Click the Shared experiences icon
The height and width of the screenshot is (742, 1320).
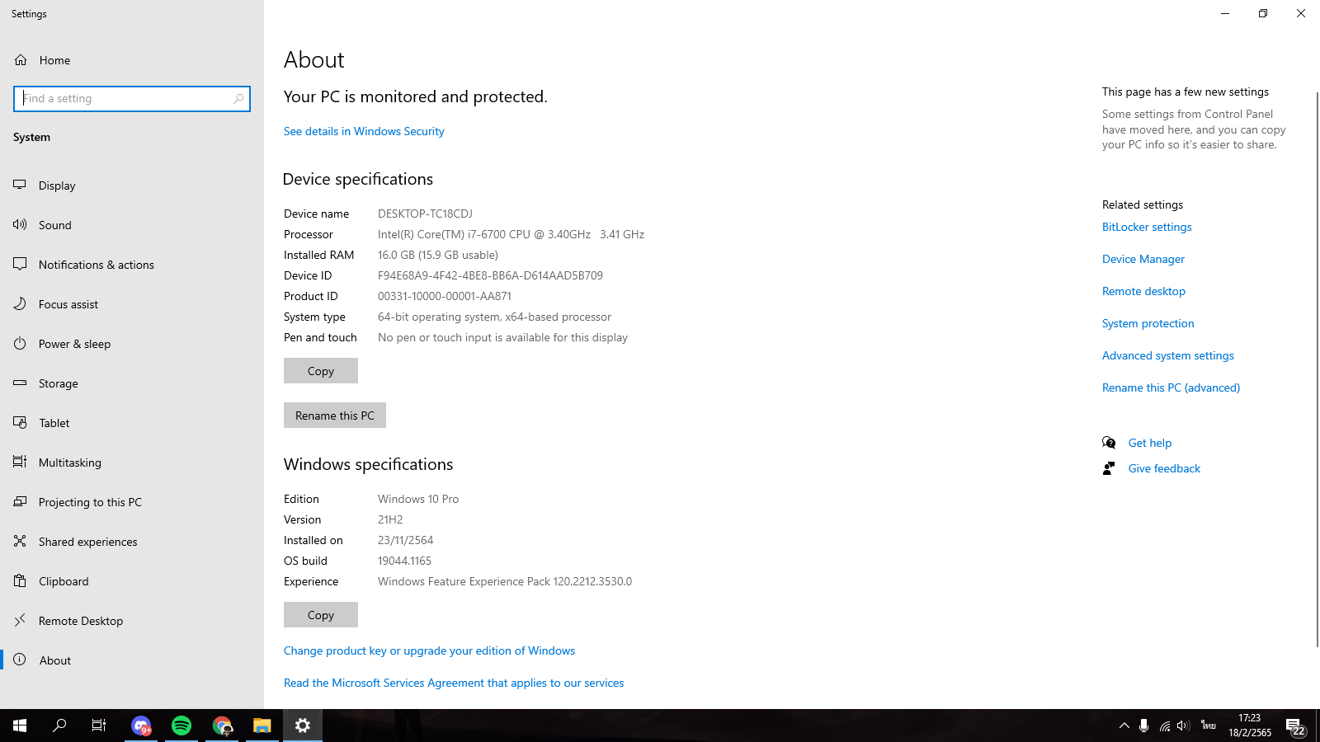(x=20, y=541)
